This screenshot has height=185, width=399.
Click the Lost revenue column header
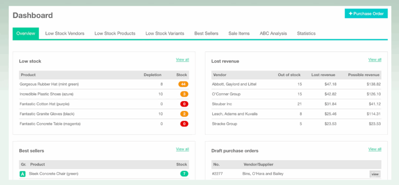323,75
